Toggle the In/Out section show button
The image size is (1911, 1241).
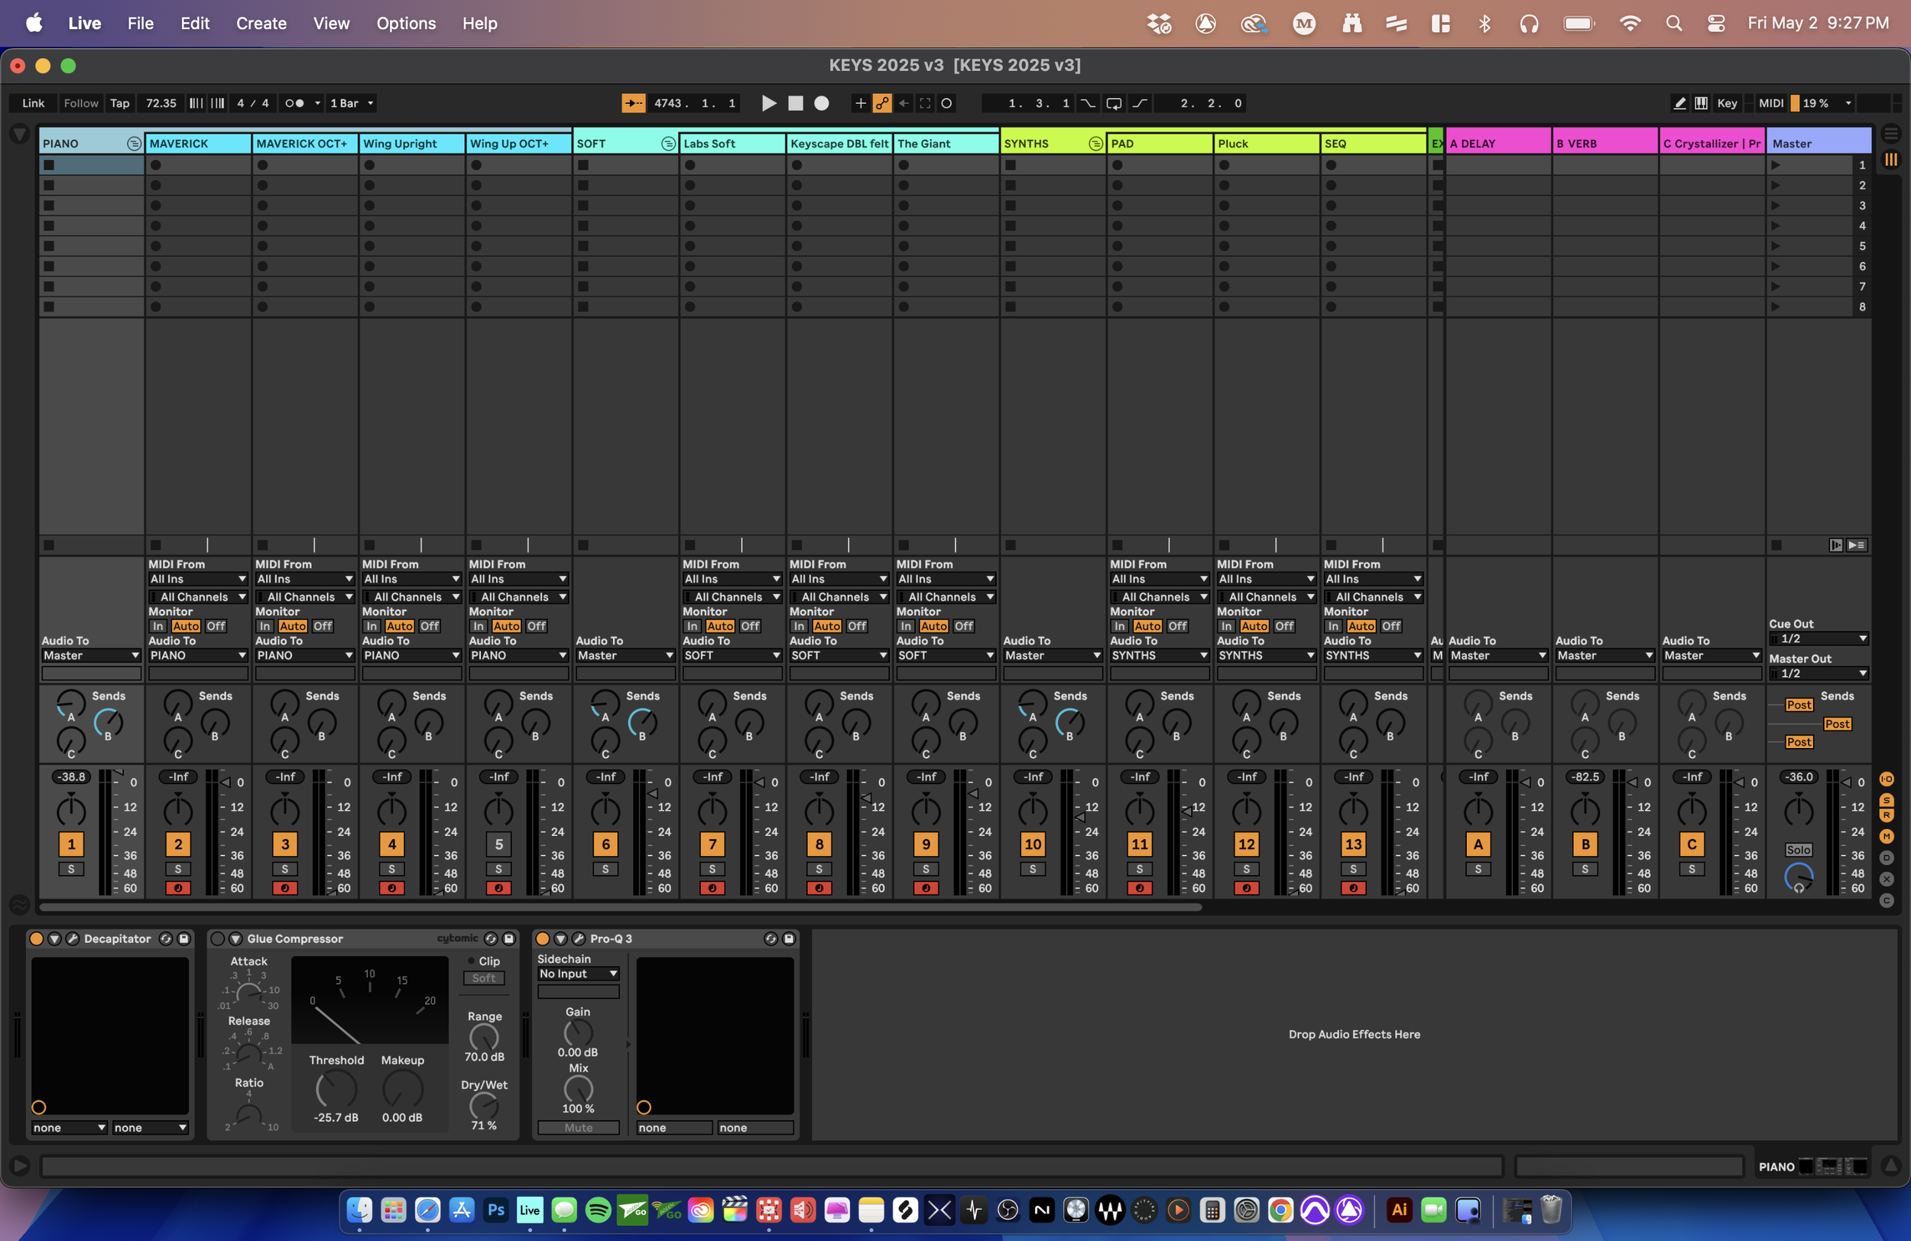(x=1887, y=779)
